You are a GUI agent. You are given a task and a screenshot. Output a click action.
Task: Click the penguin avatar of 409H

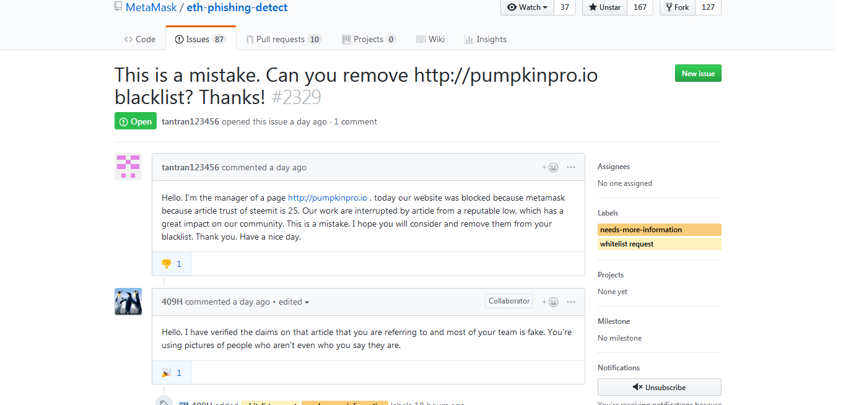click(128, 302)
